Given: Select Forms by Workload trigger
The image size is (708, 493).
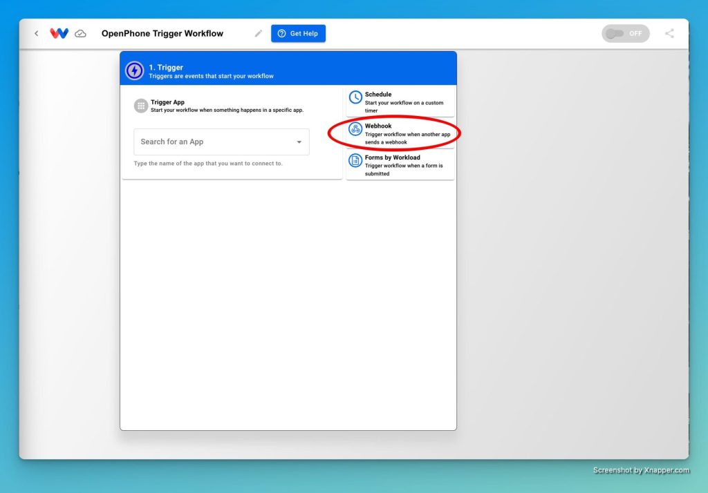Looking at the screenshot, I should click(x=400, y=165).
